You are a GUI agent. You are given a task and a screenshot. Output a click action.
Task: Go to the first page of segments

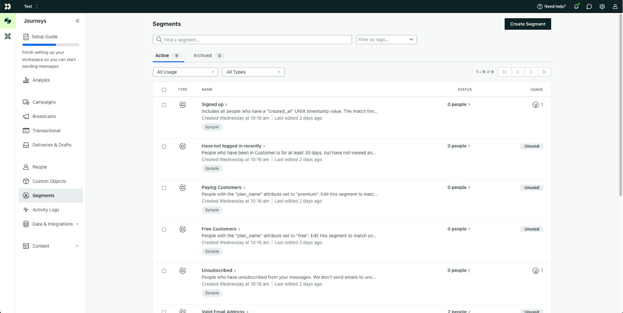pos(505,72)
